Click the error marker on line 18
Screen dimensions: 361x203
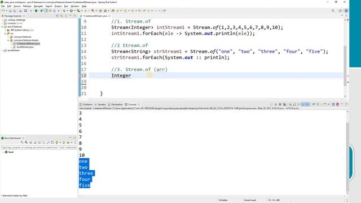point(80,76)
